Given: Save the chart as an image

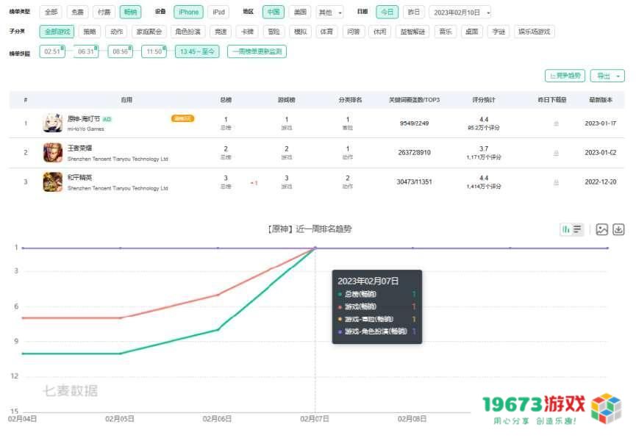Looking at the screenshot, I should click(x=601, y=229).
